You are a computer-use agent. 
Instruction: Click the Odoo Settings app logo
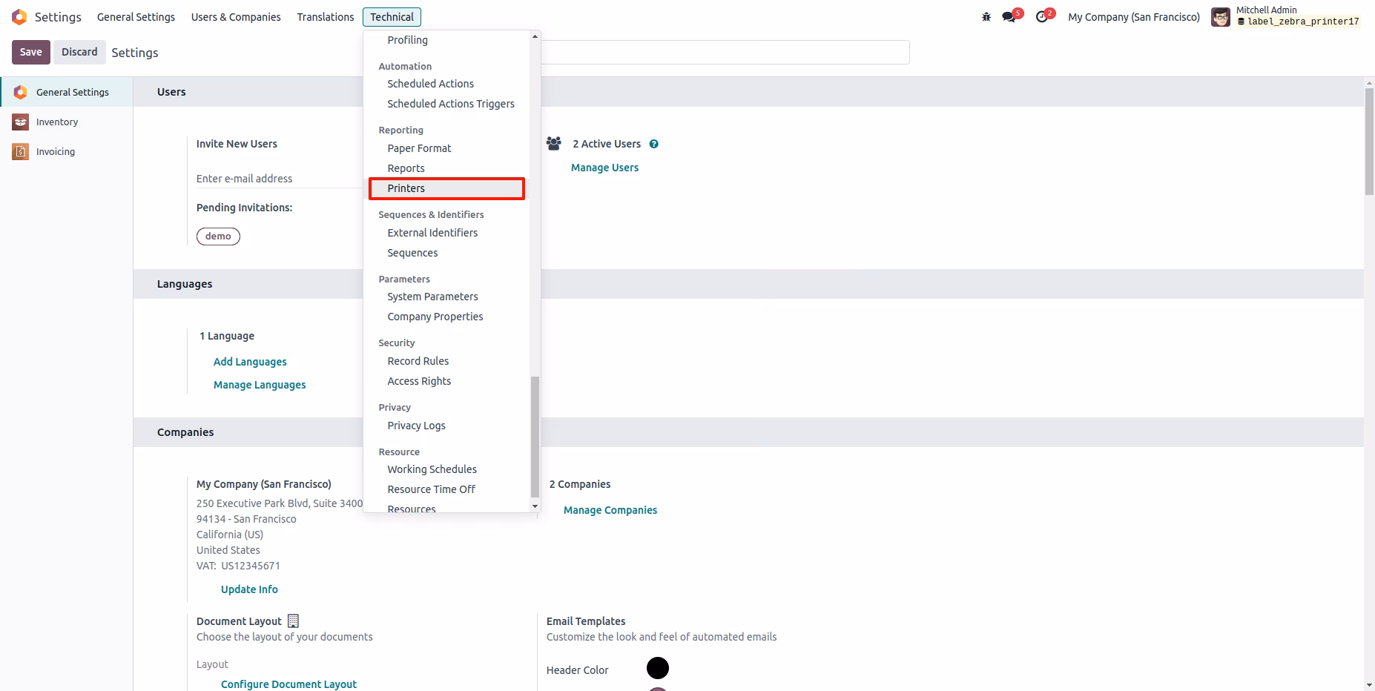coord(19,17)
